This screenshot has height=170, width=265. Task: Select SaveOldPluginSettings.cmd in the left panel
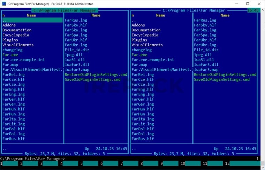click(92, 80)
